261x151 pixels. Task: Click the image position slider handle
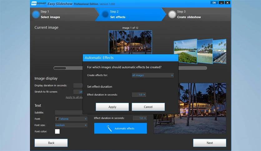(60, 68)
